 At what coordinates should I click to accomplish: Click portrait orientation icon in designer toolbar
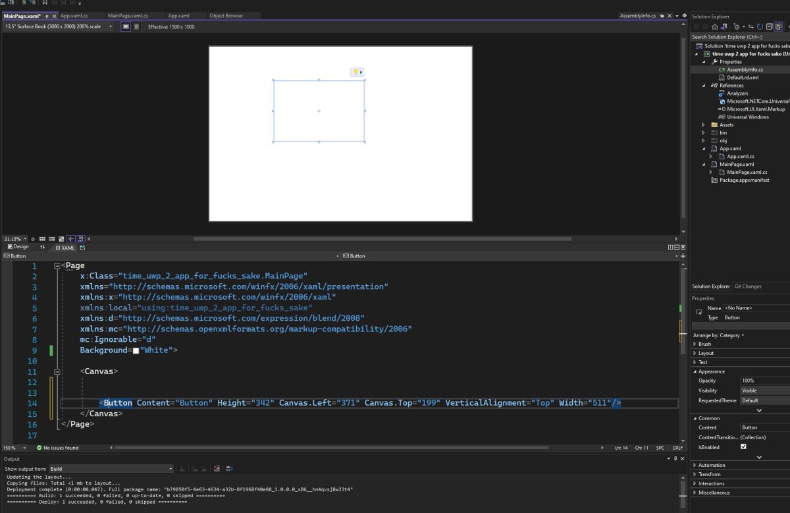136,26
